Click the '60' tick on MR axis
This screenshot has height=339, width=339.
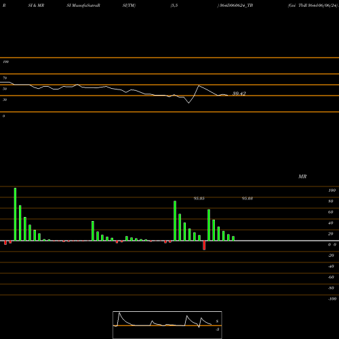[x=331, y=212]
